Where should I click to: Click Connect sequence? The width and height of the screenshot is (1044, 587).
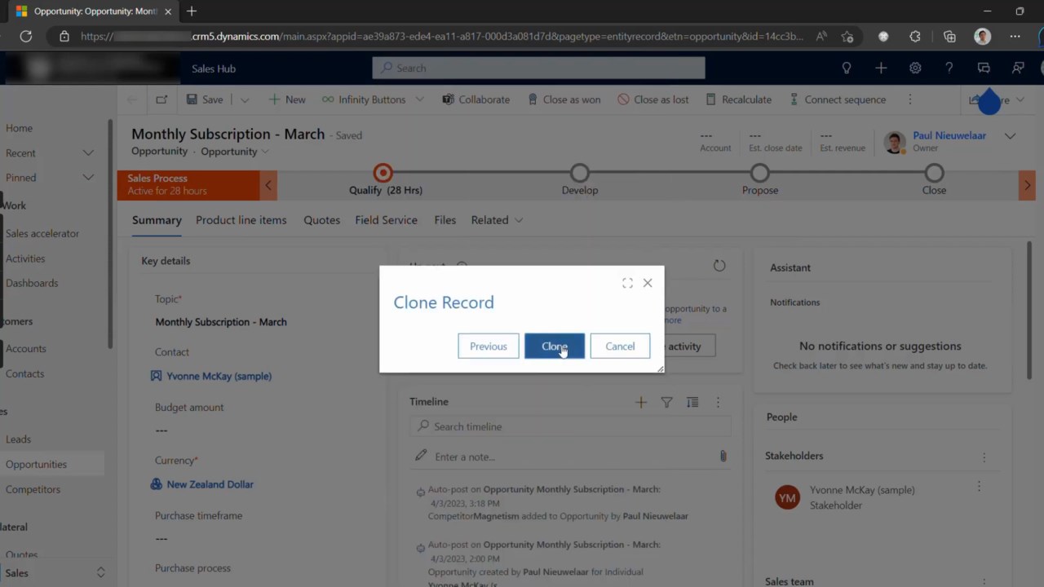(838, 99)
